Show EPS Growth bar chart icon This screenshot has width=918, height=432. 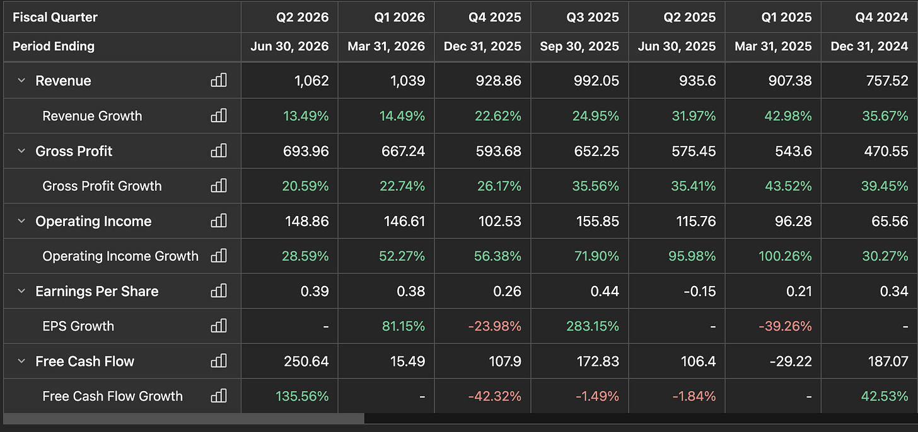tap(219, 326)
